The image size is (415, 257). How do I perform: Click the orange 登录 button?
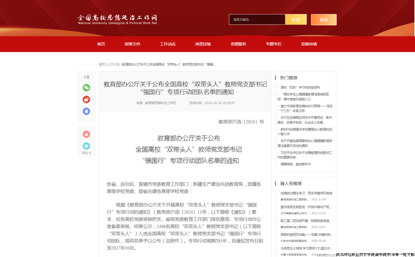click(324, 20)
